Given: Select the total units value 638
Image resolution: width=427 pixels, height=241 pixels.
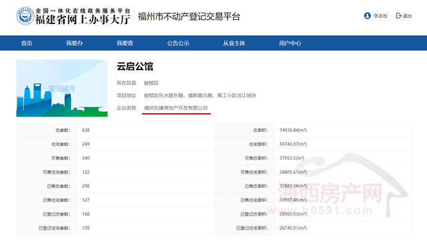Looking at the screenshot, I should (86, 130).
